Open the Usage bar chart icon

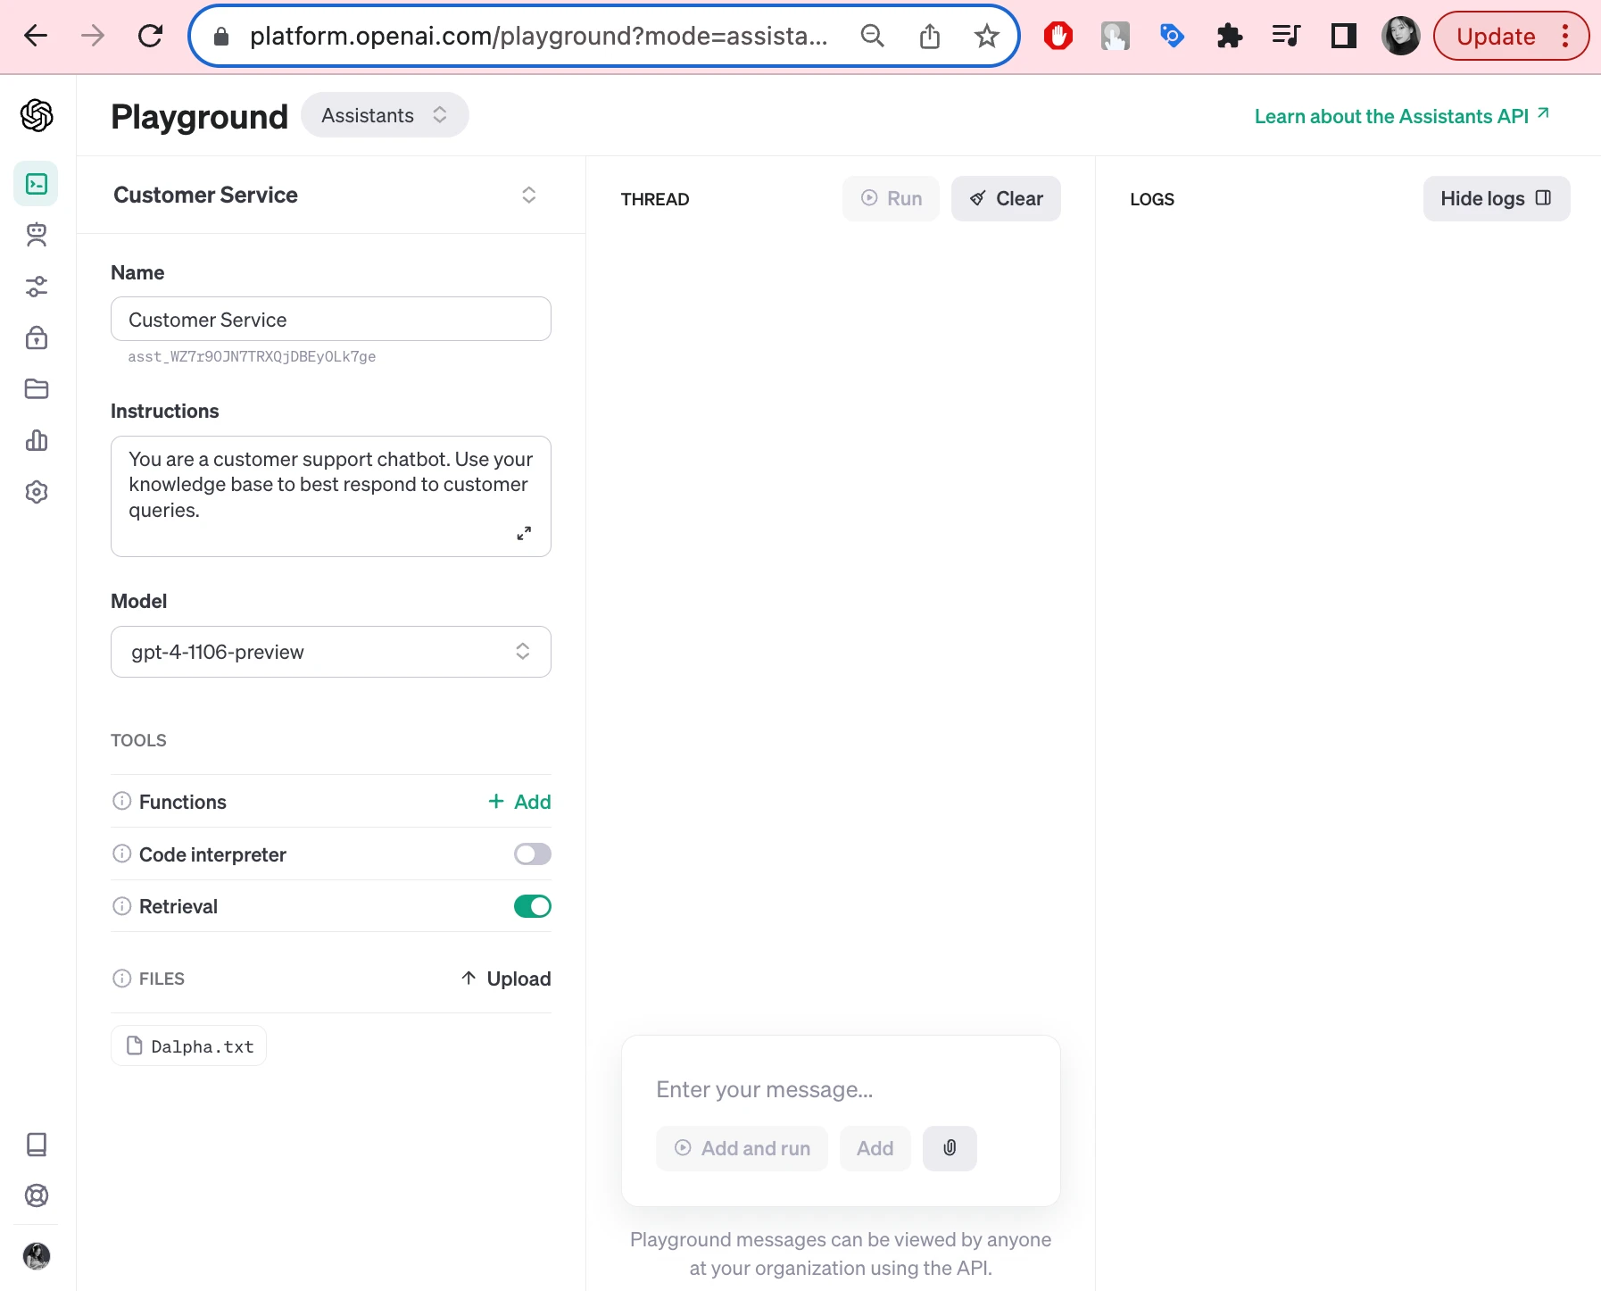click(x=37, y=440)
